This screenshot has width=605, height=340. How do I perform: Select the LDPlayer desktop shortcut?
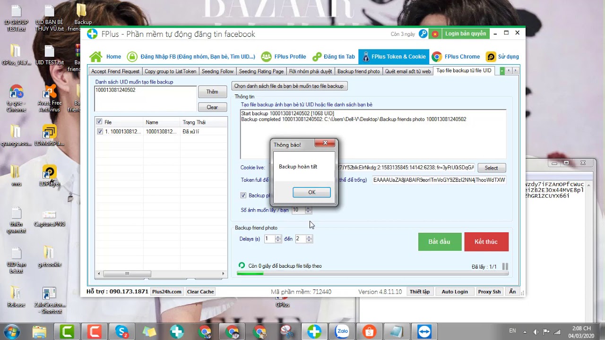pos(49,176)
